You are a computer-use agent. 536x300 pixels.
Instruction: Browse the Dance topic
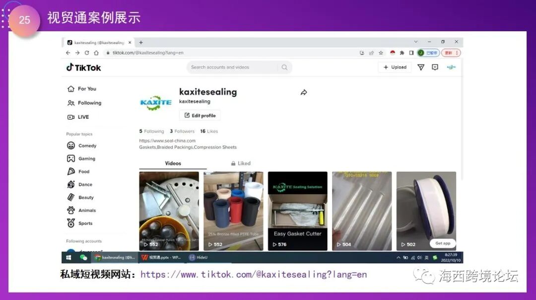pyautogui.click(x=79, y=184)
